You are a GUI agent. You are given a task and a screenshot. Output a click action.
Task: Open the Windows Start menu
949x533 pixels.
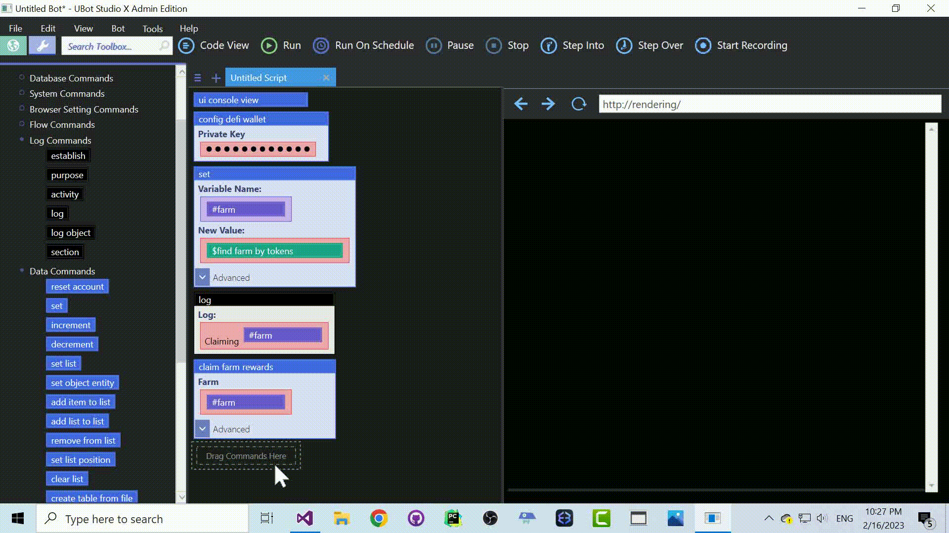[x=18, y=518]
